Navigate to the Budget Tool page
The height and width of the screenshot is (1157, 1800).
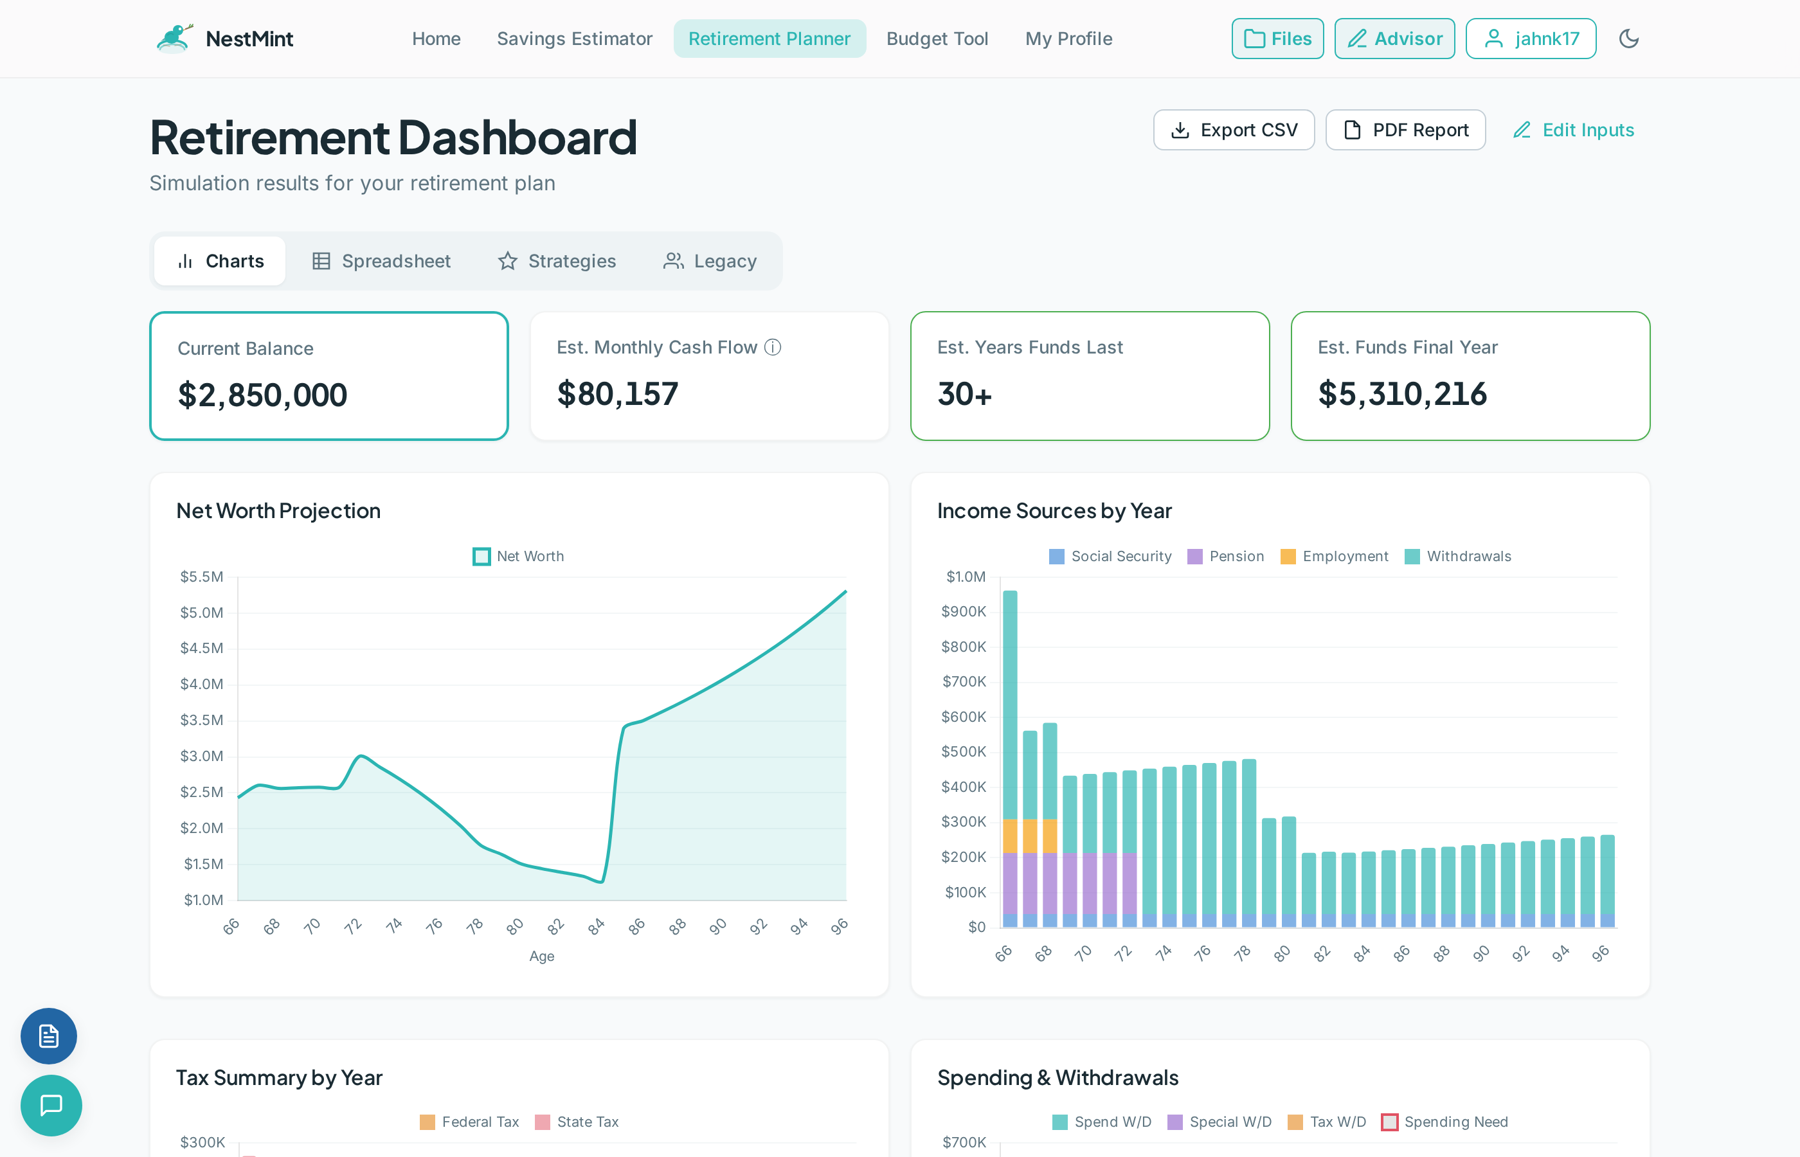tap(937, 39)
